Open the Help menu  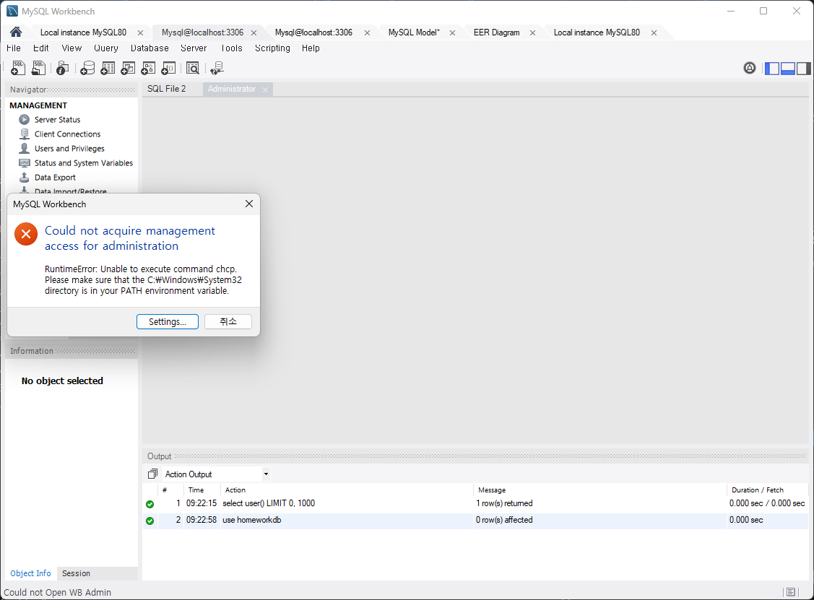311,48
